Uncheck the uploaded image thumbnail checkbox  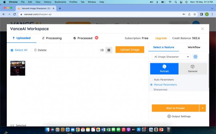click(x=23, y=63)
